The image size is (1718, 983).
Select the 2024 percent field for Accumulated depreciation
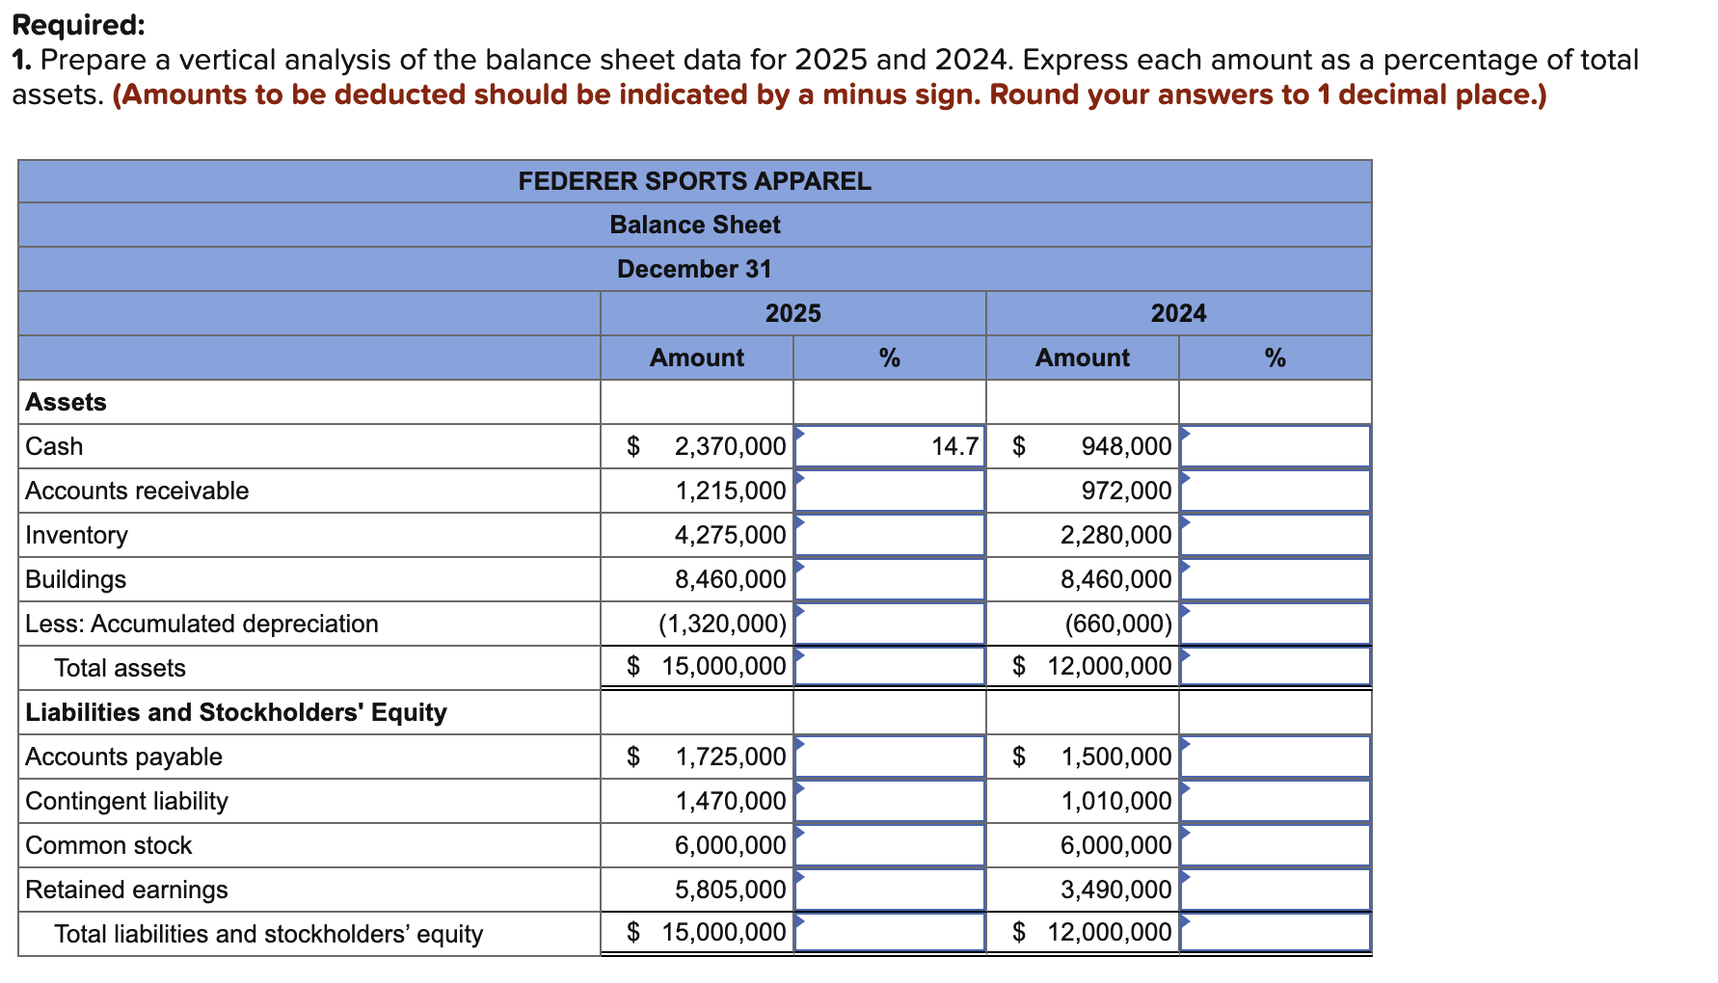click(x=1275, y=624)
